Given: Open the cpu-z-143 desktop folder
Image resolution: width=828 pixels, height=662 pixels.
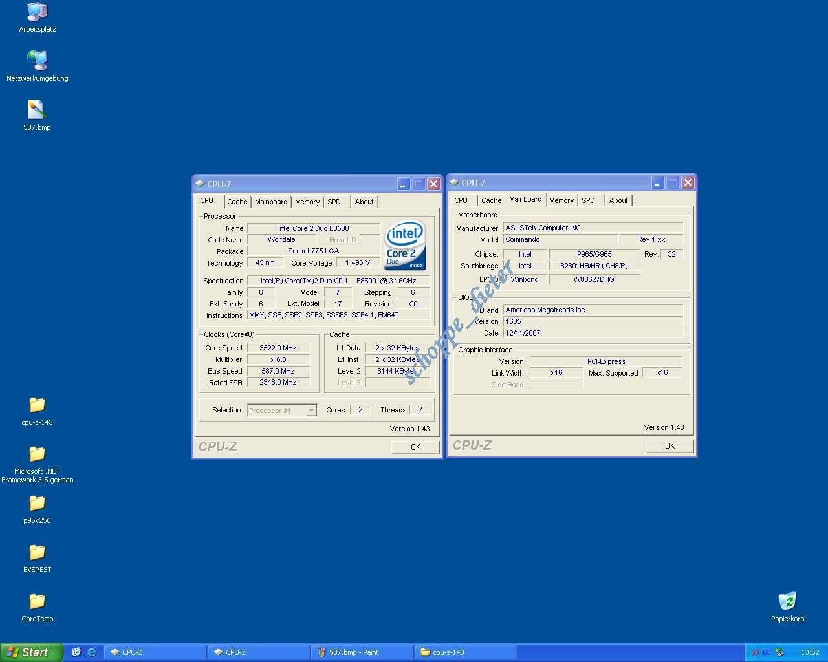Looking at the screenshot, I should coord(37,411).
